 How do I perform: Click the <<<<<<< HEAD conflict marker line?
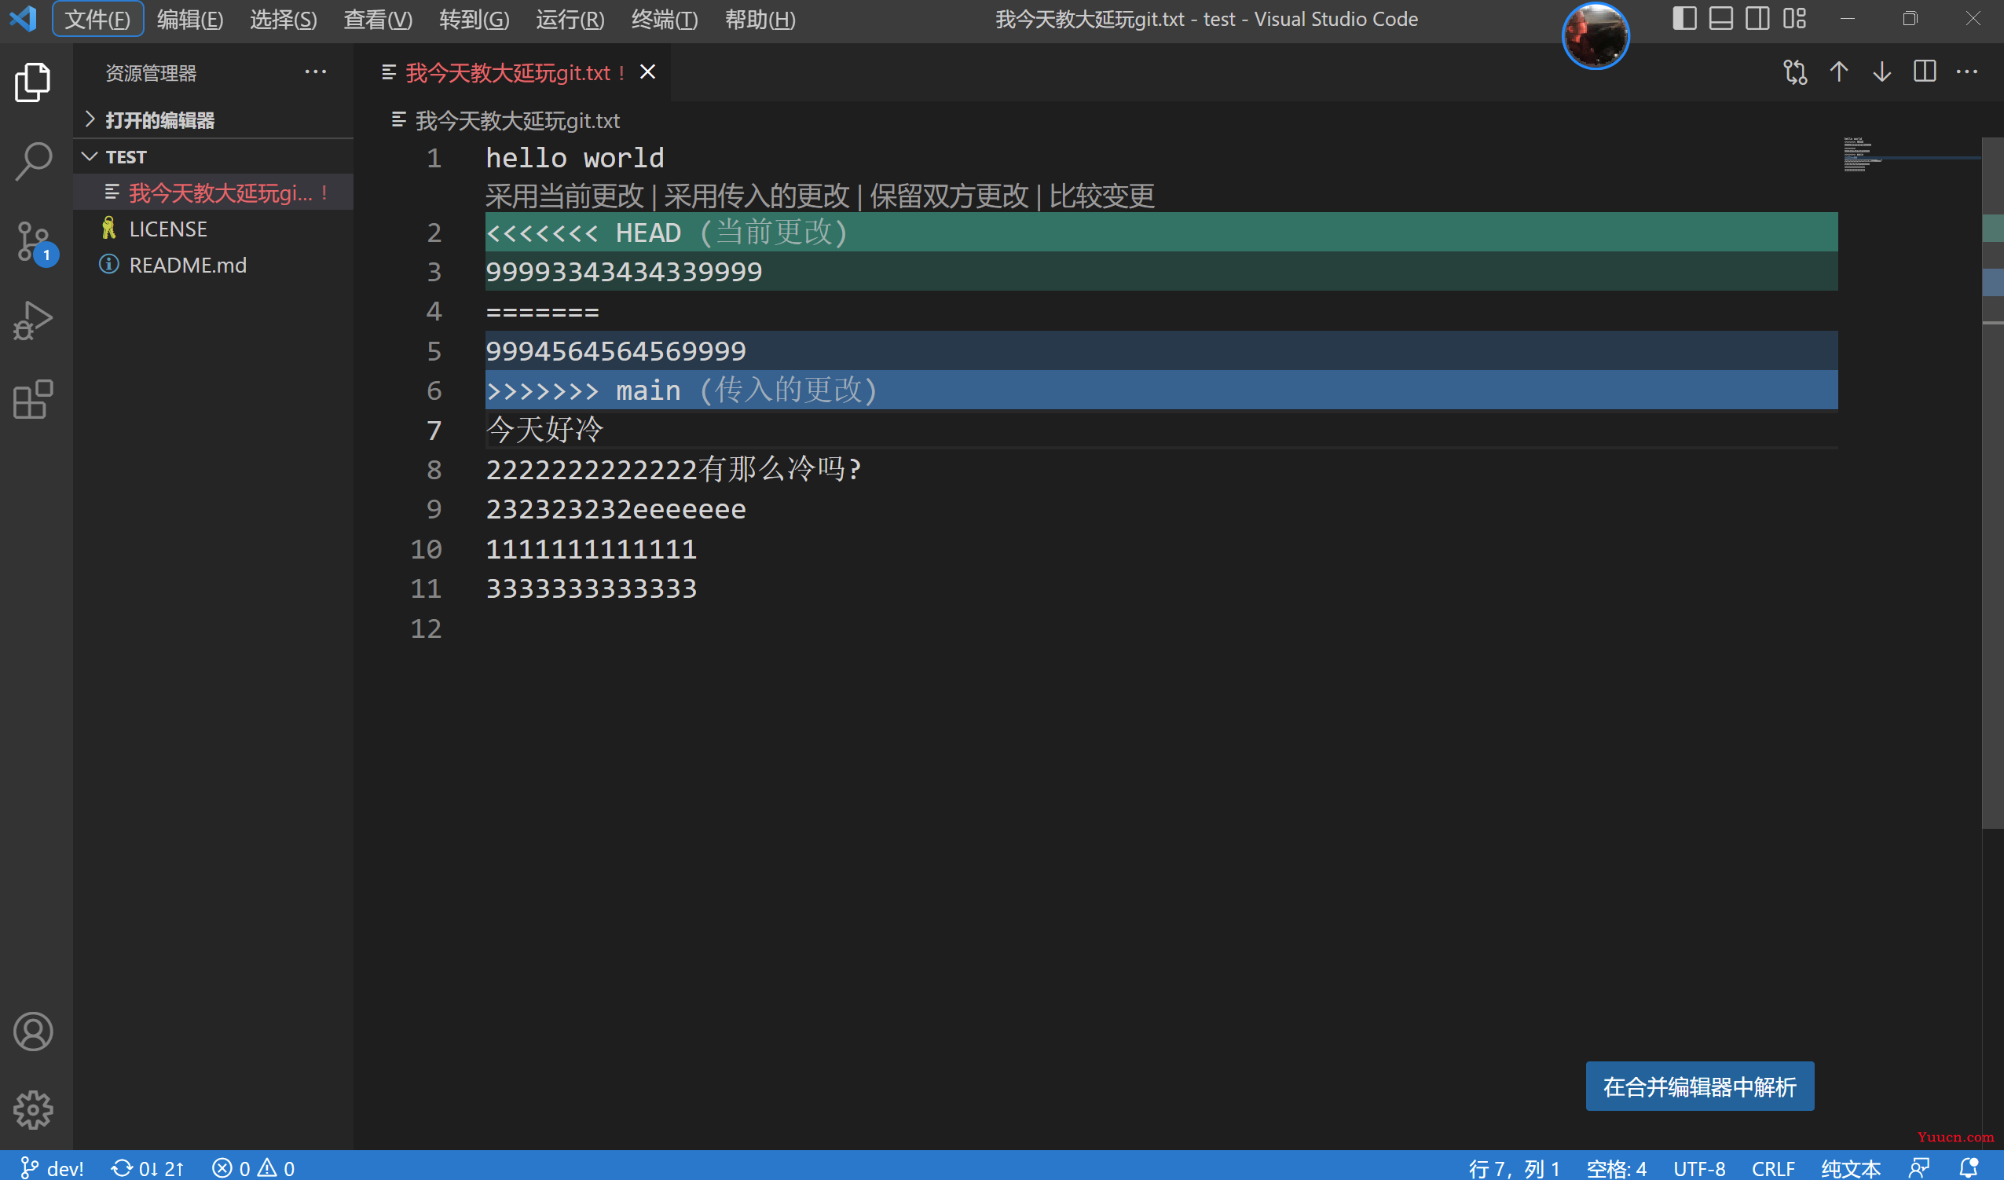(x=1161, y=233)
